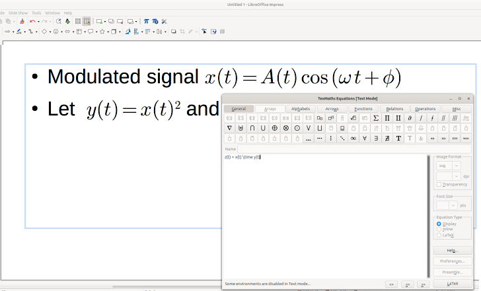Viewport: 481px width, 291px height.
Task: Open the Window menu
Action: [52, 13]
